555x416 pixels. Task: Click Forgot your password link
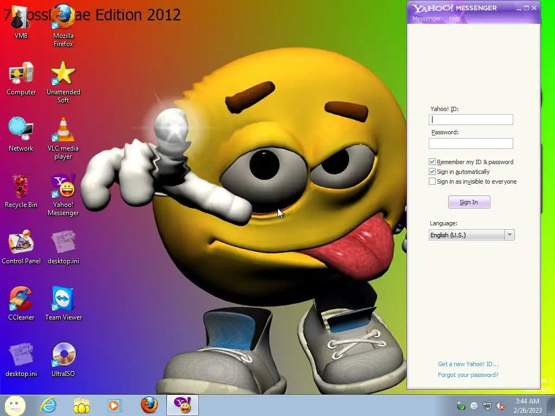tap(468, 375)
